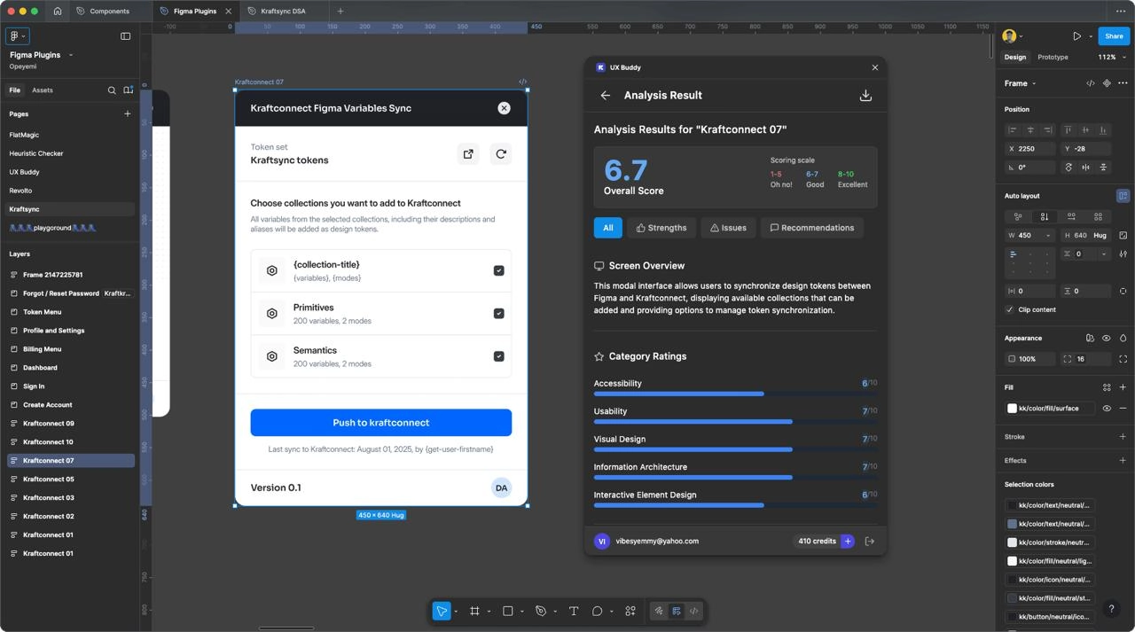
Task: Open Frame more options ellipsis
Action: tap(1123, 83)
